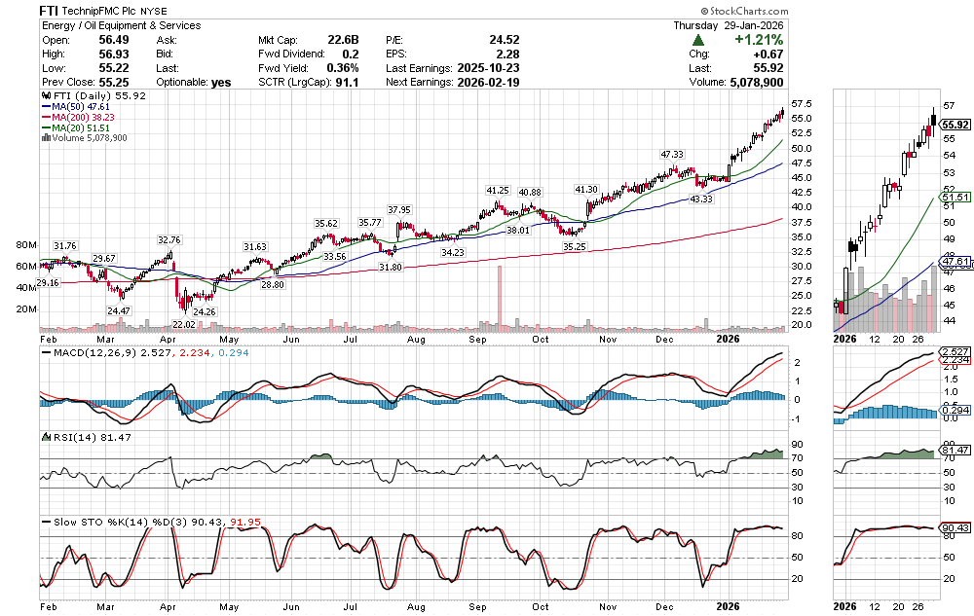Select the MA(200) red line legend marker
This screenshot has width=974, height=616.
pos(47,118)
